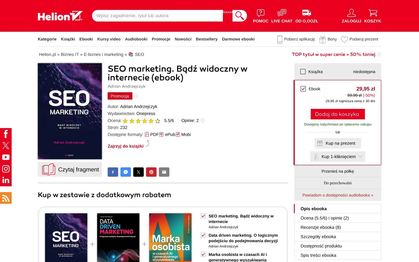Click Kup na prezent button

[x=338, y=143]
